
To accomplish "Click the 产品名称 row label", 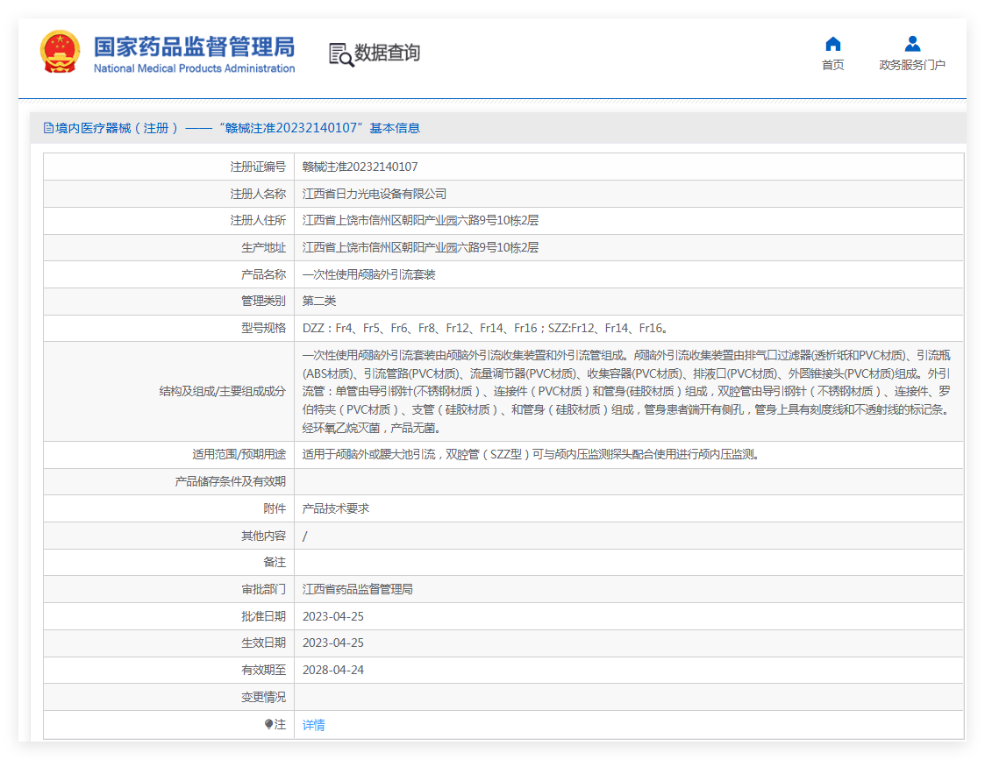I will [x=263, y=274].
